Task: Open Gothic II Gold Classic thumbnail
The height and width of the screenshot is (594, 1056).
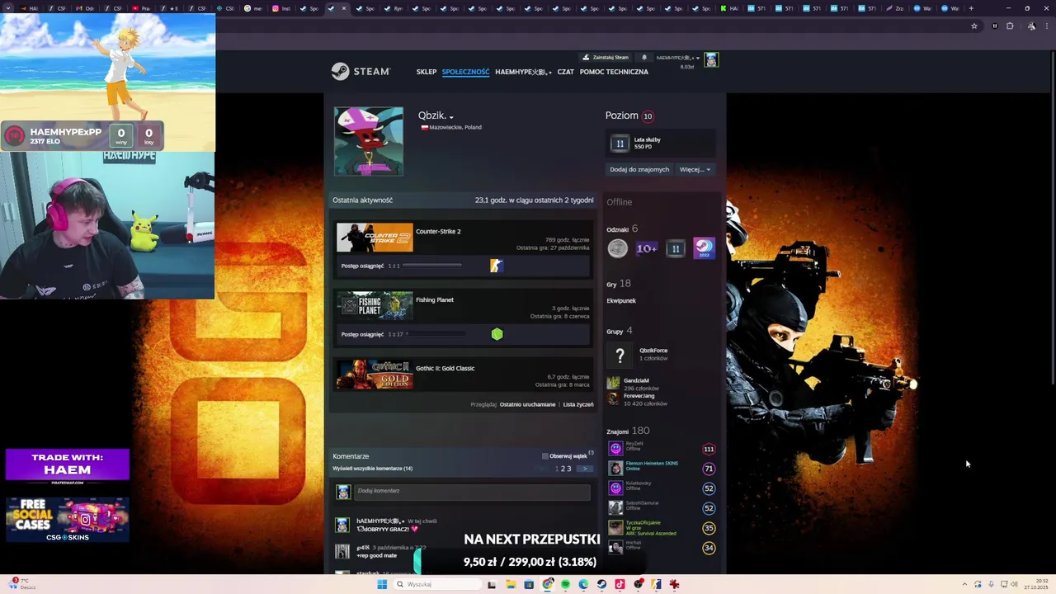Action: pyautogui.click(x=375, y=375)
